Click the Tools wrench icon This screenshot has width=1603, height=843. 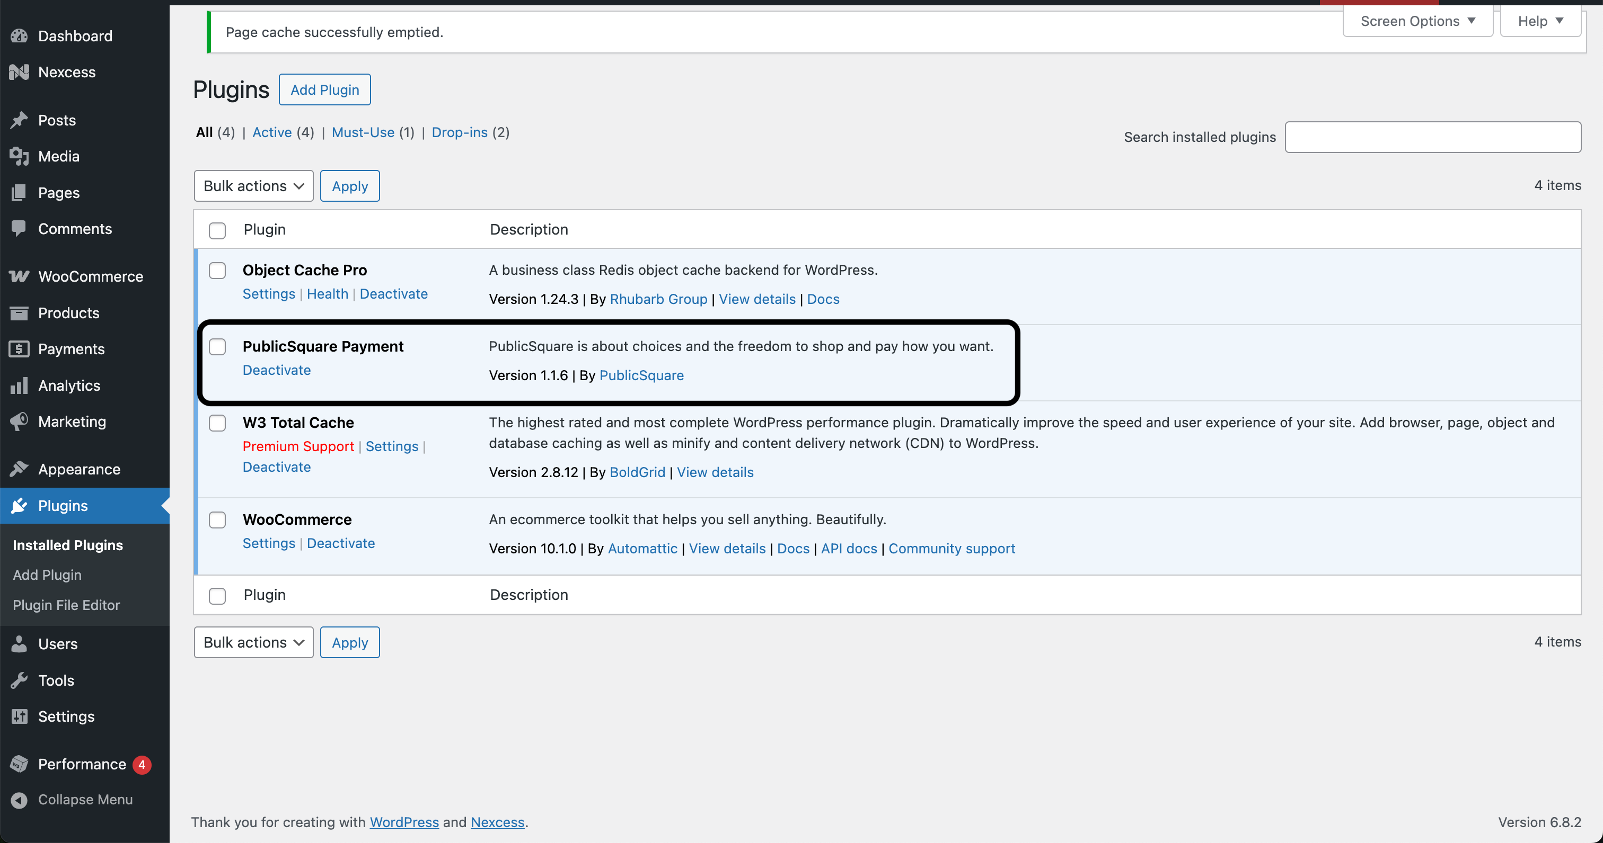tap(19, 680)
